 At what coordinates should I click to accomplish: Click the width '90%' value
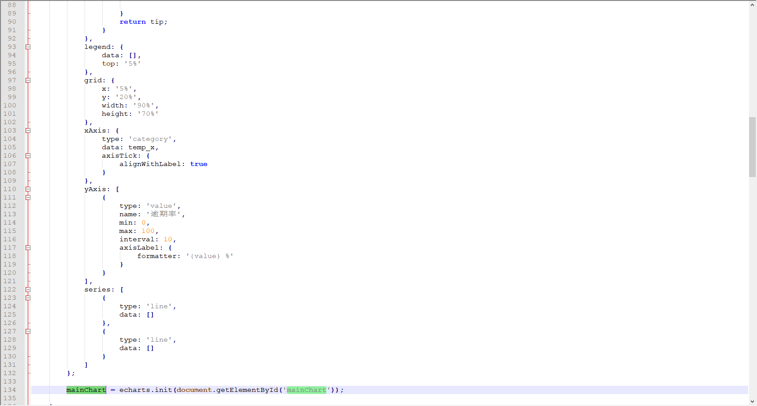point(144,105)
